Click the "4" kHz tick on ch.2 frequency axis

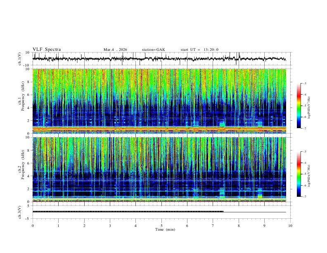point(28,176)
